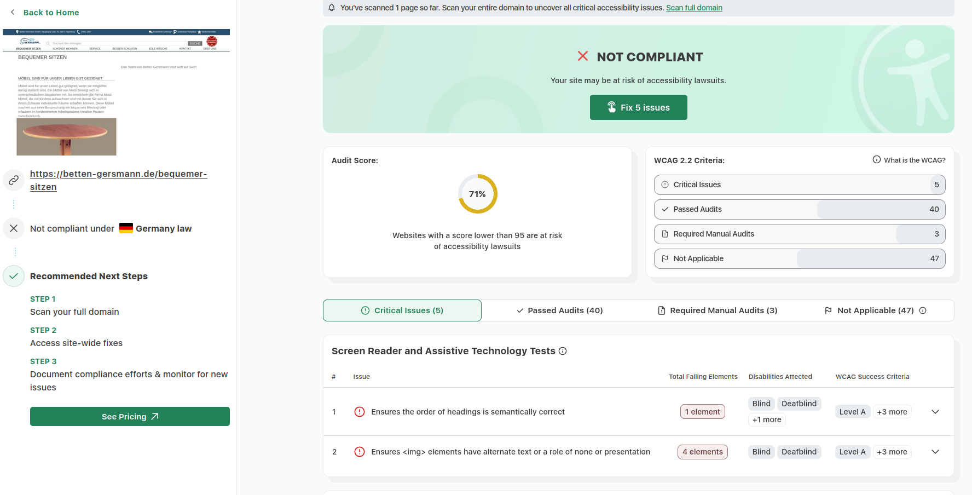
Task: Select the Critical Issues (5) tab
Action: [402, 310]
